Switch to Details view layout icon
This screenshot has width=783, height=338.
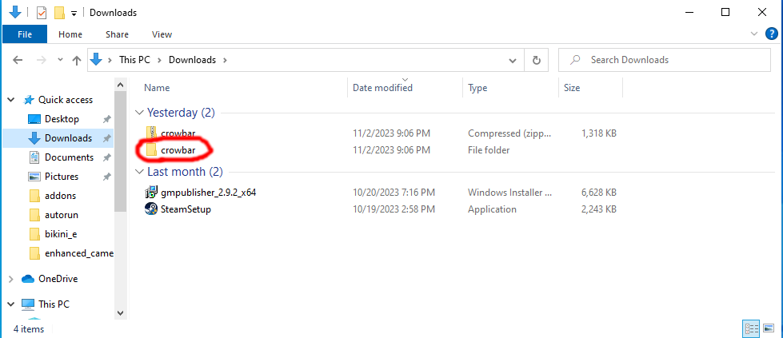point(751,328)
